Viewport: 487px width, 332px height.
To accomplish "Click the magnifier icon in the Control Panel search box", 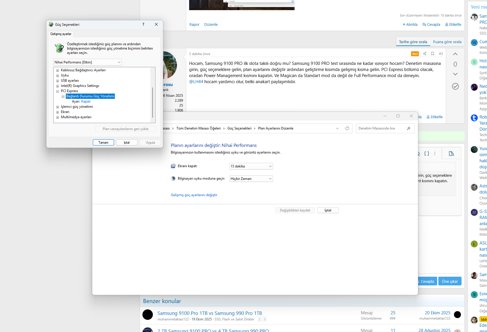I will click(409, 128).
